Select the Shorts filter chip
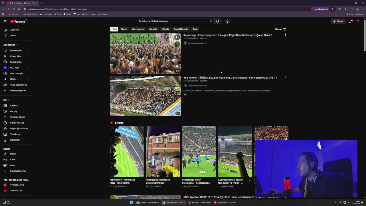The image size is (366, 206). pyautogui.click(x=124, y=29)
